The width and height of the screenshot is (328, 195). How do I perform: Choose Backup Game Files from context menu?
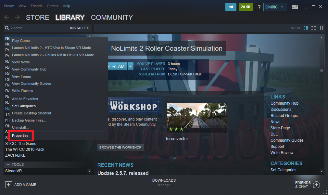tap(29, 120)
